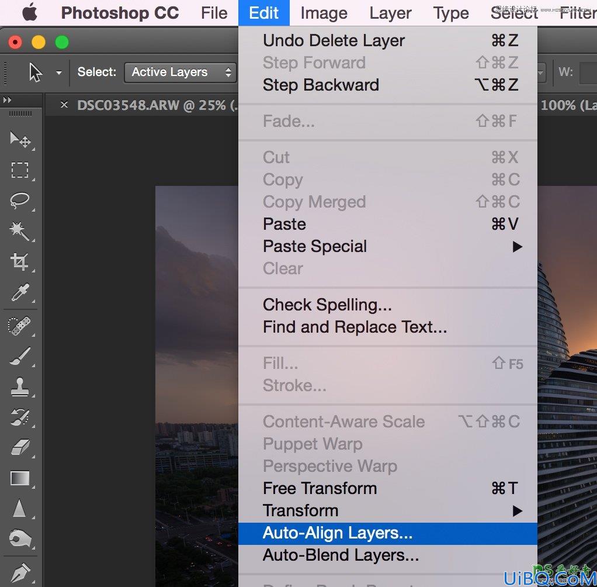Open the Layer menu
Viewport: 597px width, 587px height.
(x=390, y=13)
